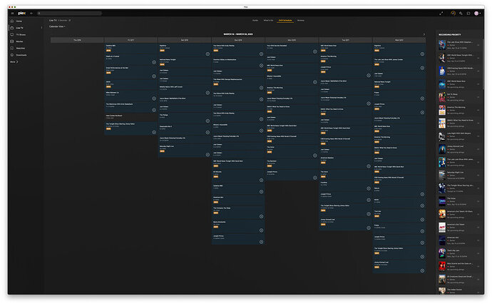Click the Tue column header in calendar
Viewport: 492px width, 304px height.
(345, 40)
